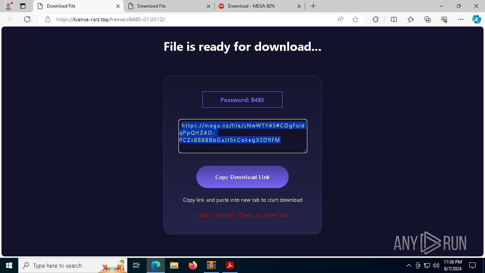Screen dimensions: 485x273
Task: Click 'Copy link and paste into new tab' text
Action: (242, 200)
